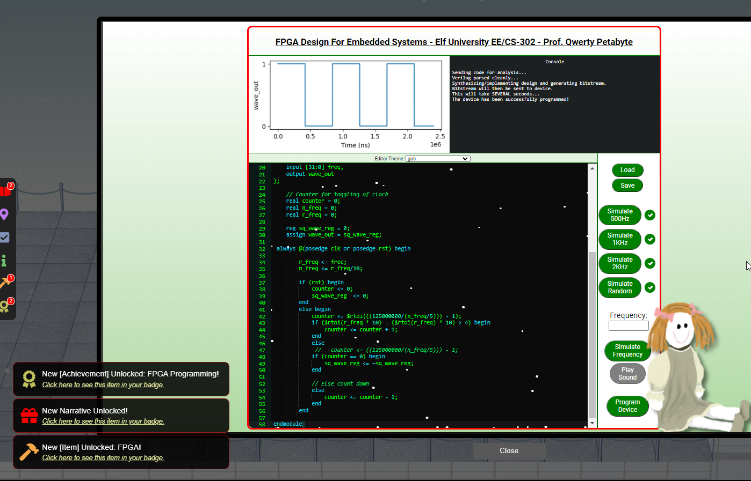The image size is (751, 481).
Task: Click the code editor scroll down arrow
Action: 592,423
